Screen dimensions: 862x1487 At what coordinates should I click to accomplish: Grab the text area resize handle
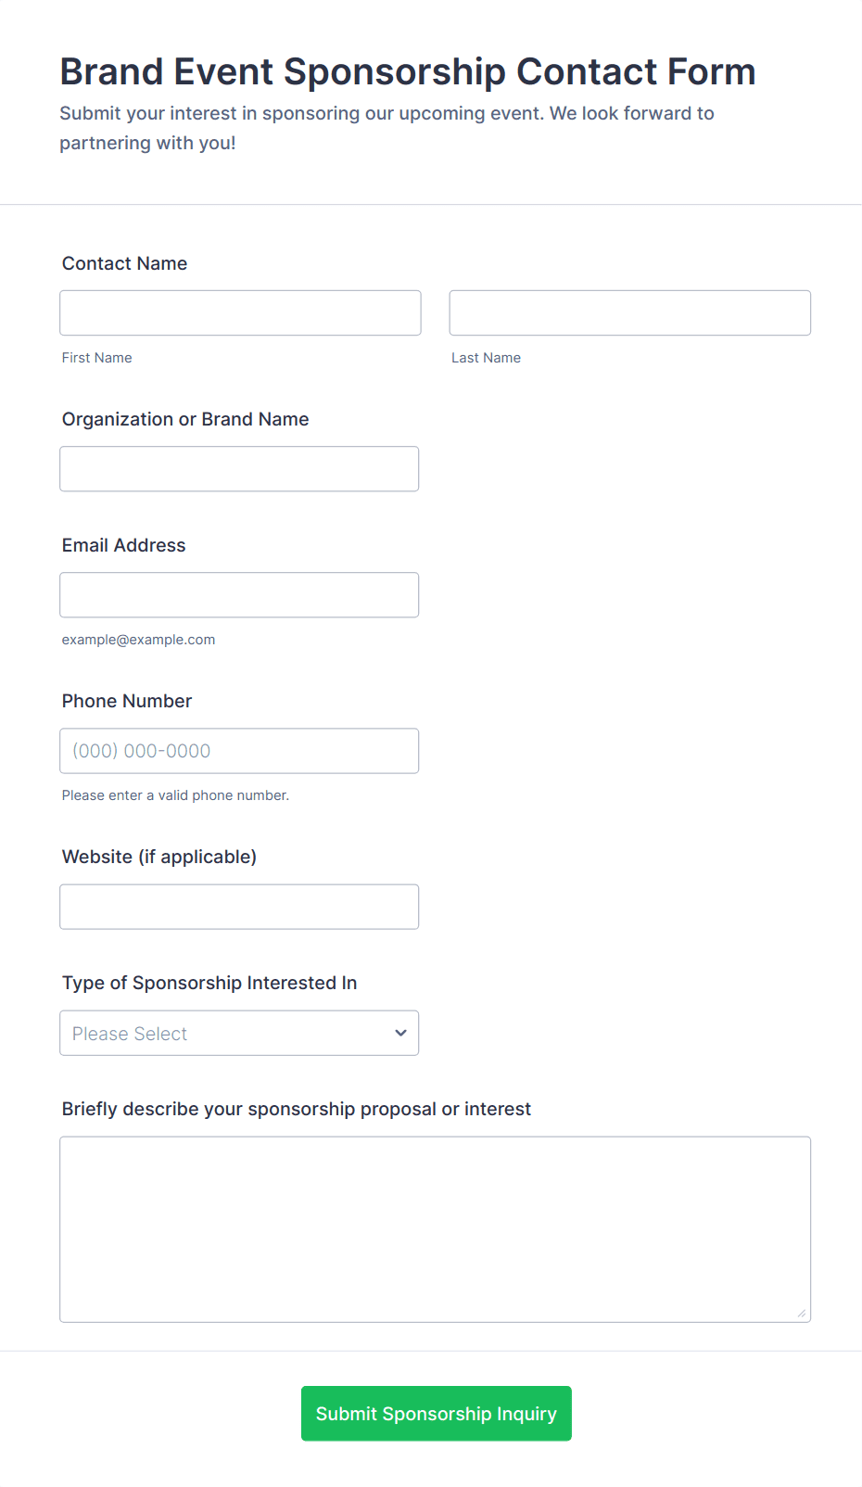[802, 1313]
